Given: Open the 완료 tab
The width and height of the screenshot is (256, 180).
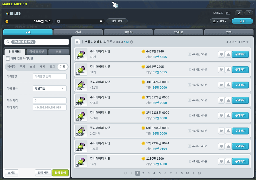Looking at the screenshot, I should click(229, 32).
